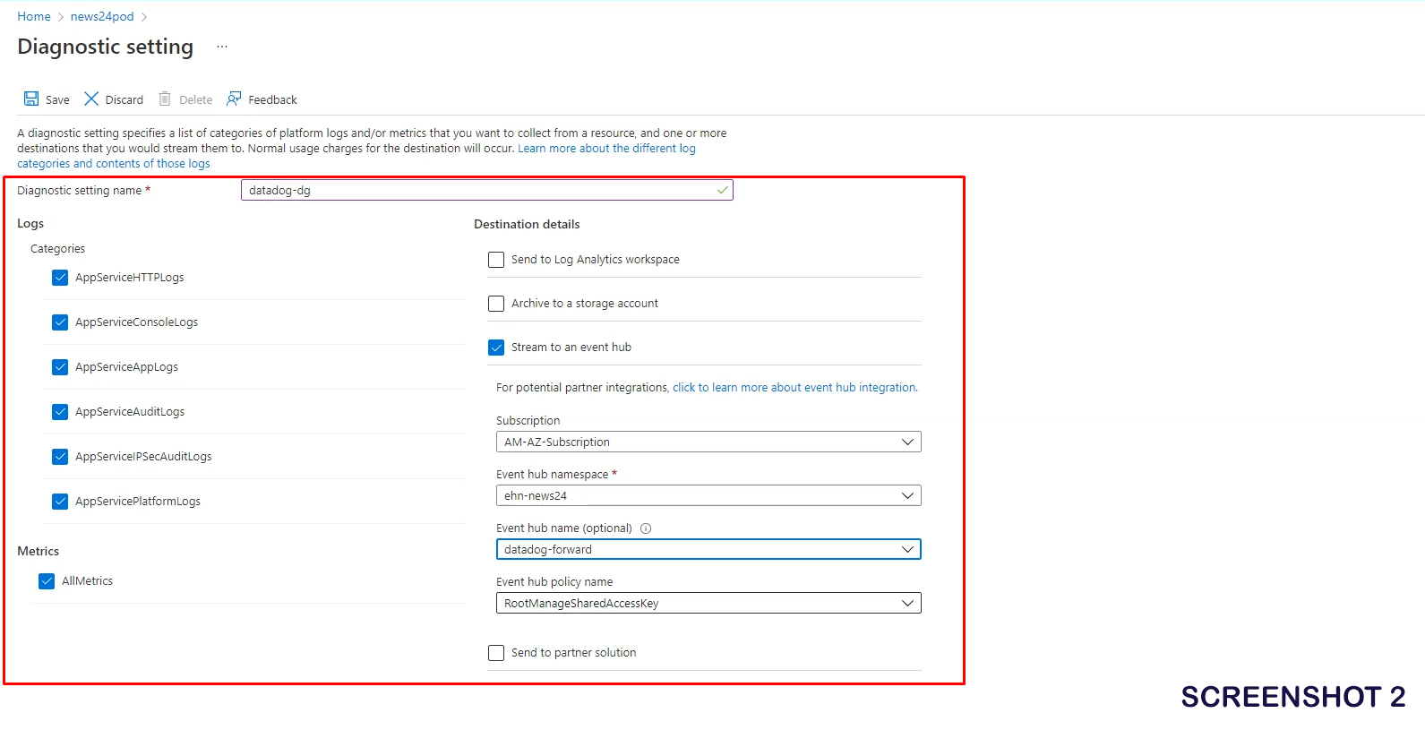Open the Subscription dropdown
1425x730 pixels.
click(708, 442)
